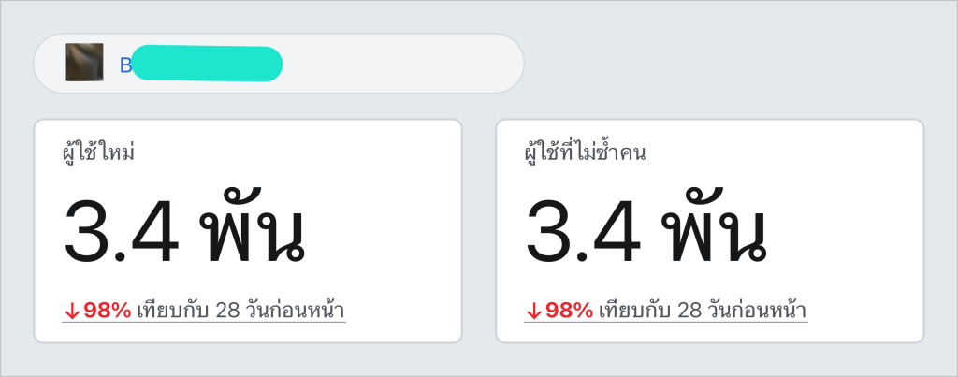Click blank space right of ผู้ใช้ใหม่ title
The height and width of the screenshot is (377, 958).
(x=293, y=152)
